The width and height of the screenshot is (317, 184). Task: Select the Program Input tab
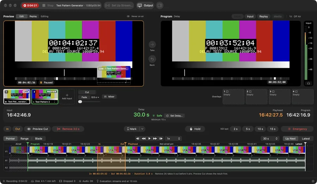coord(250,17)
